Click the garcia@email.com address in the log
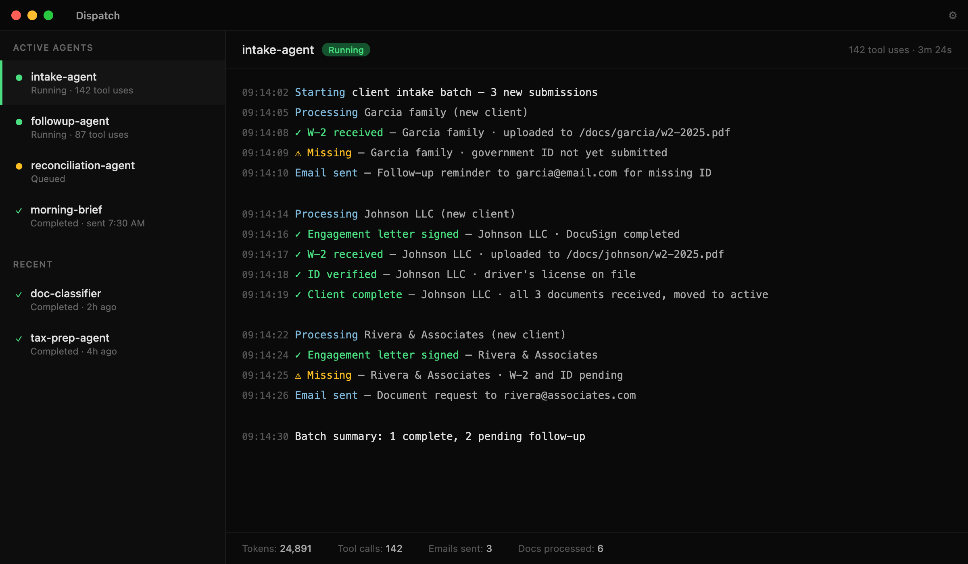Image resolution: width=968 pixels, height=564 pixels. [x=566, y=173]
